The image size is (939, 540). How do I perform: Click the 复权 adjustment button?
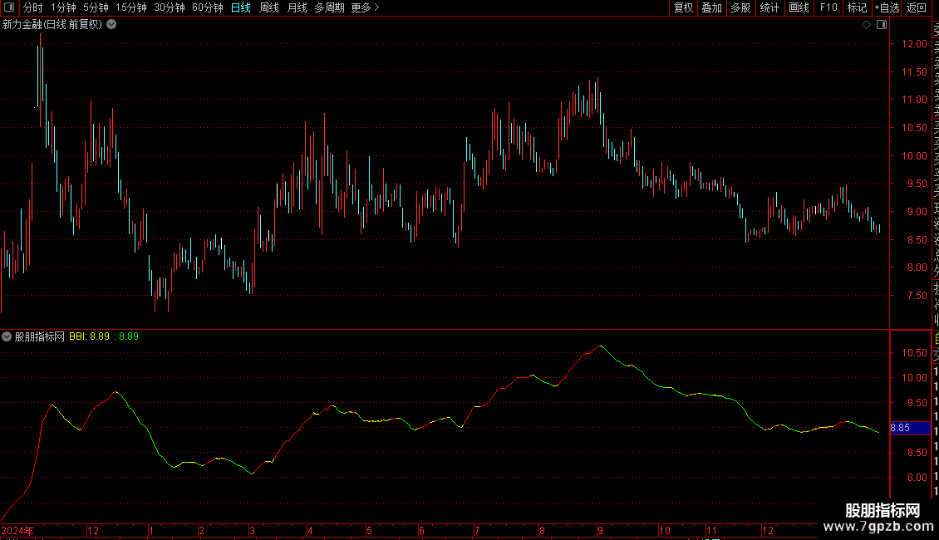[683, 7]
